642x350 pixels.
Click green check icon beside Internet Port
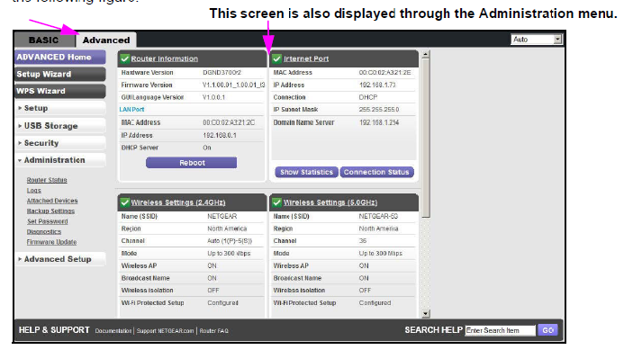click(x=276, y=58)
